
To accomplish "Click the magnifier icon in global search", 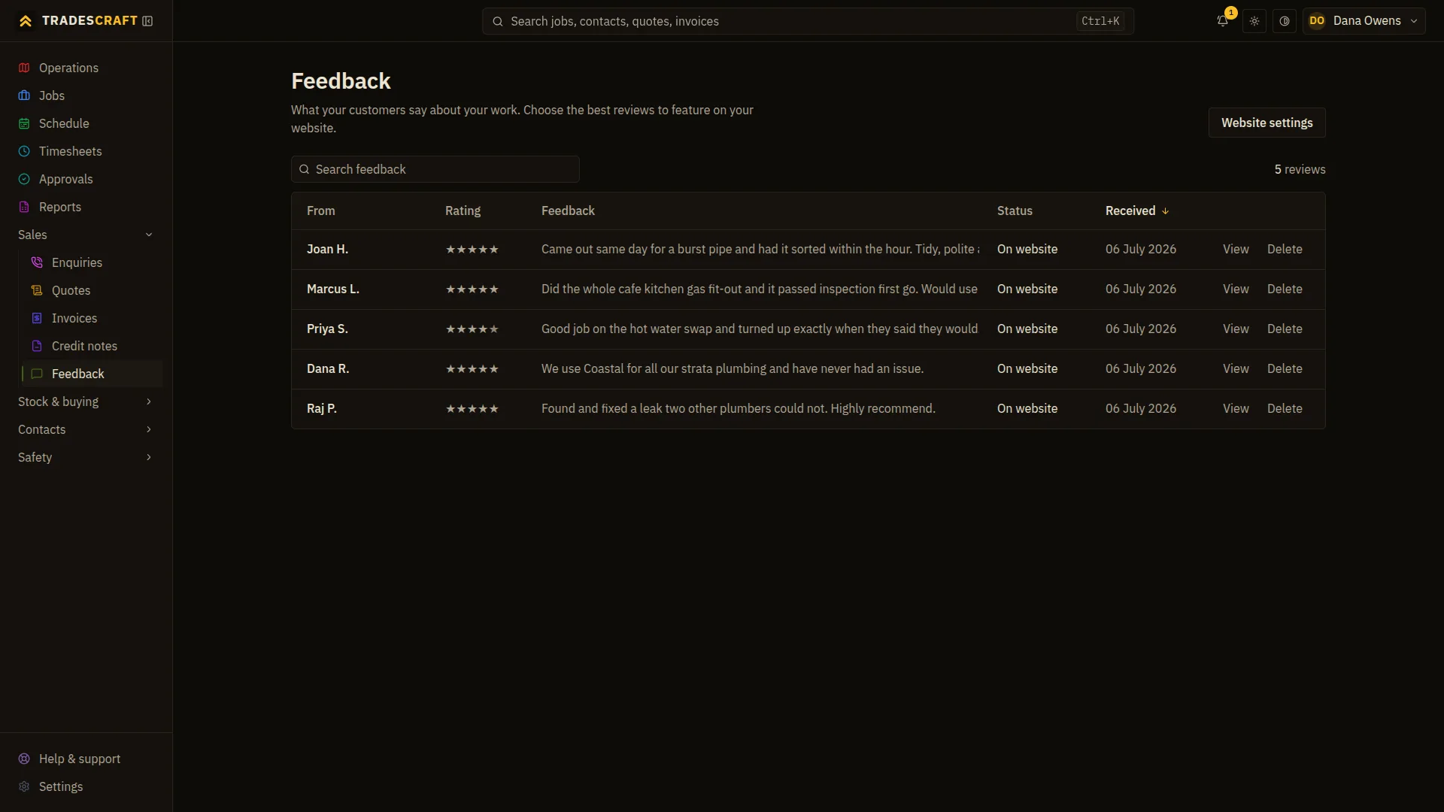I will 497,21.
